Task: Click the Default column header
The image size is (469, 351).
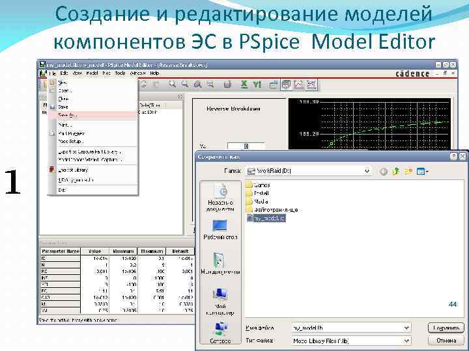Action: pos(180,252)
